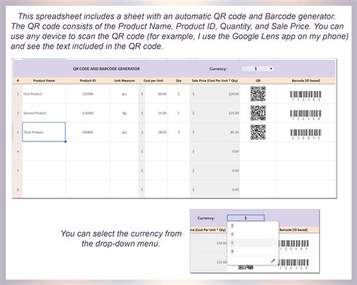Click Product ID cell 256895
Image resolution: width=357 pixels, height=285 pixels.
click(x=87, y=132)
